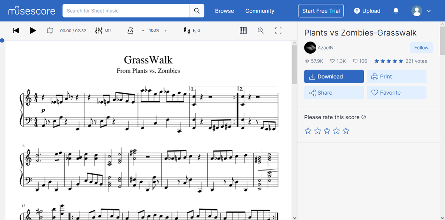Increase tempo with plus button
This screenshot has height=220, width=445.
165,31
